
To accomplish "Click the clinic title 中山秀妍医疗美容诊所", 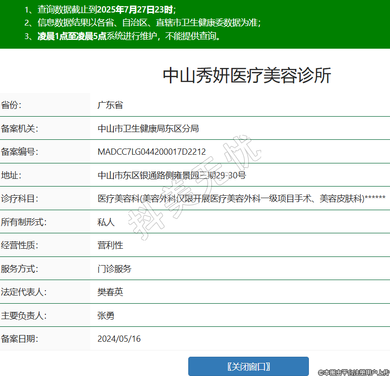I will point(247,76).
